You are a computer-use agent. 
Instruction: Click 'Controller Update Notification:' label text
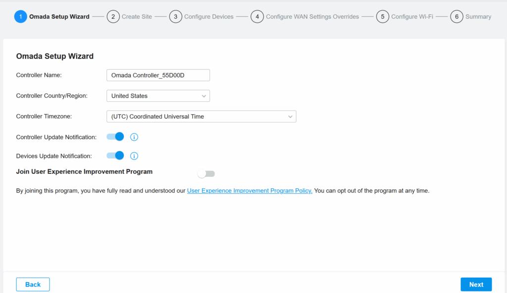(56, 137)
